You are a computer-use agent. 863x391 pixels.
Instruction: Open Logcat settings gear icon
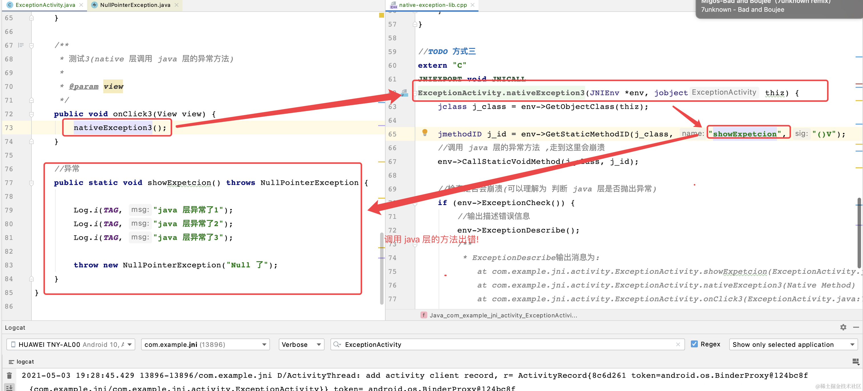(x=843, y=327)
